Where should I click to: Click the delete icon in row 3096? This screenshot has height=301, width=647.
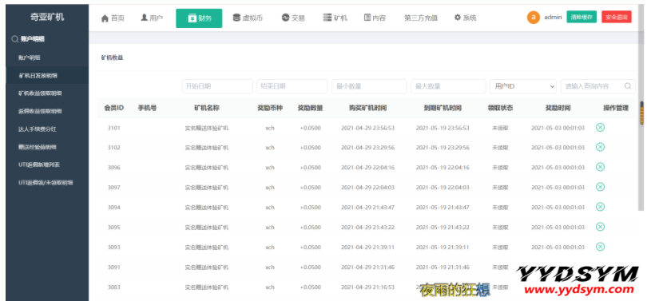point(600,167)
